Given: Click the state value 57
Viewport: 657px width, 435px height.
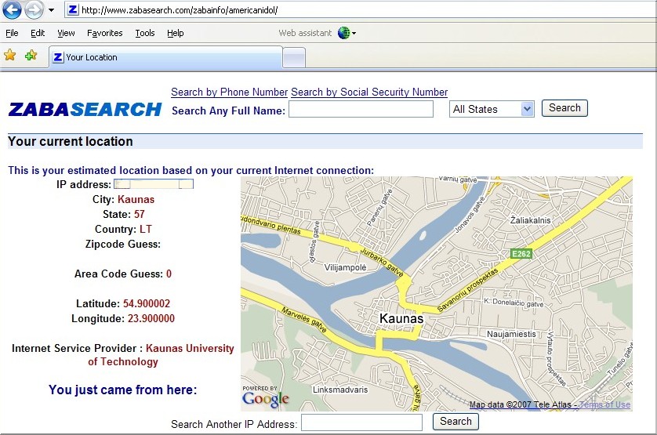Looking at the screenshot, I should tap(140, 214).
